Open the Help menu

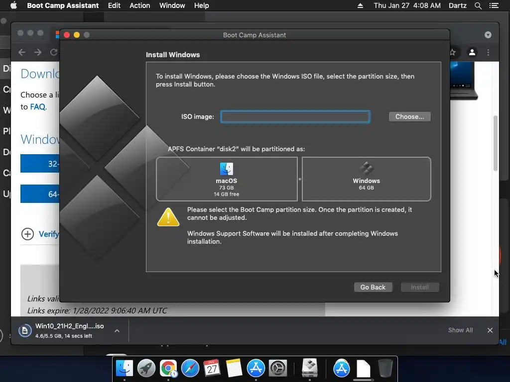tap(201, 5)
